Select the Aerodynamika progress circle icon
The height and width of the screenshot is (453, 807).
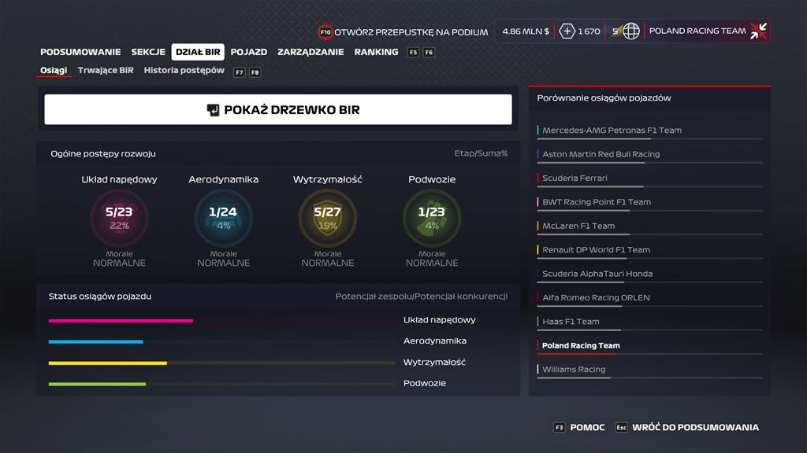223,218
